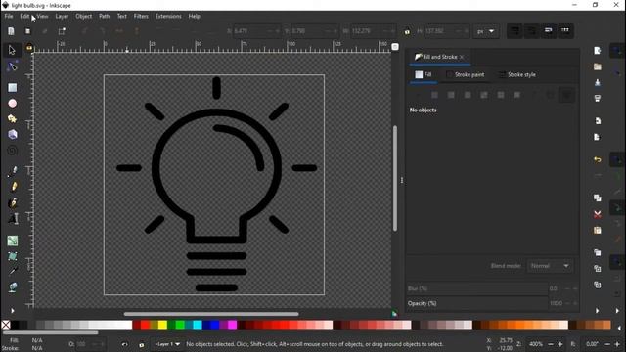626x352 pixels.
Task: Open the px units dropdown
Action: click(485, 31)
